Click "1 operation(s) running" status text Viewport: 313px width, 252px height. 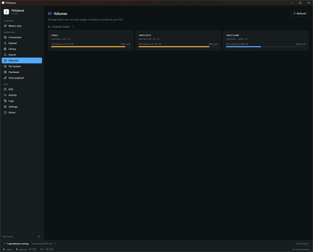coord(18,244)
